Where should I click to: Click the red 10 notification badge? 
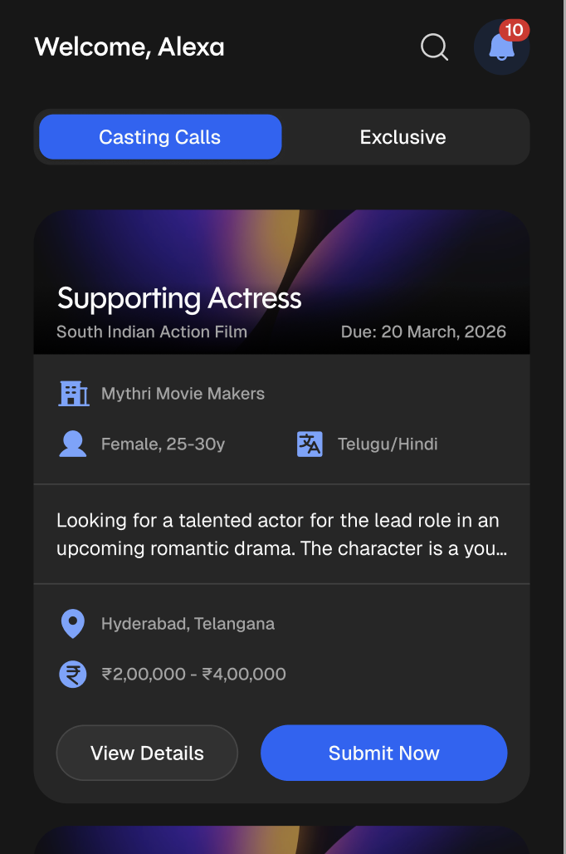coord(515,31)
